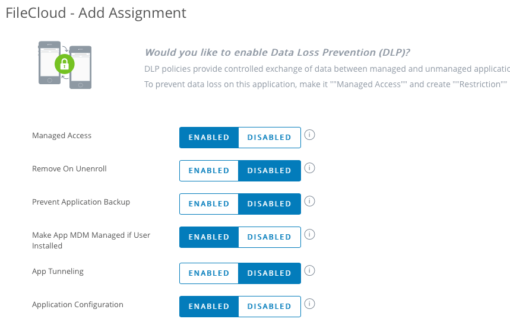Screen dimensions: 510x322
Task: Open info tooltip for Remove On Unenroll
Action: [309, 168]
